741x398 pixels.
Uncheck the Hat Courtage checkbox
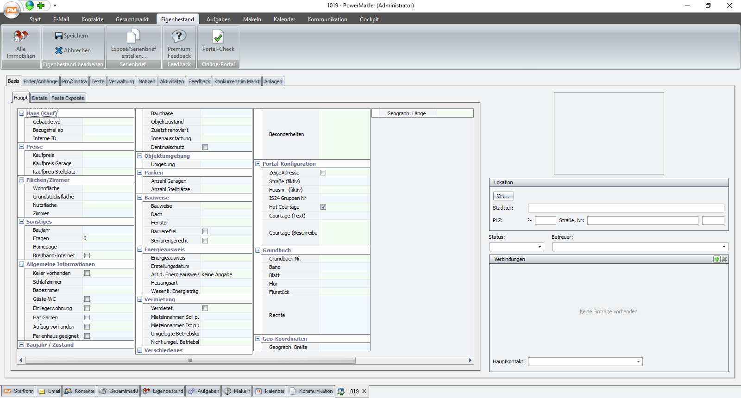tap(323, 207)
